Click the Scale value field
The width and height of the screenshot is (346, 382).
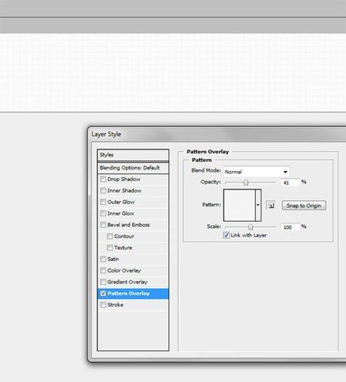click(x=290, y=227)
